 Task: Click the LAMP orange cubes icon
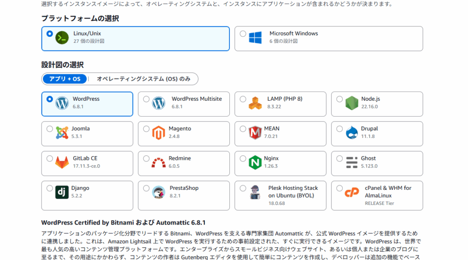(255, 103)
